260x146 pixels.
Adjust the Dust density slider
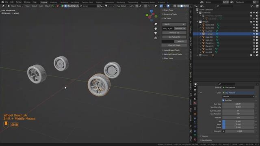238,125
